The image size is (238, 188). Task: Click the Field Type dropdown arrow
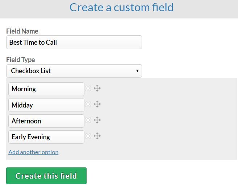137,71
